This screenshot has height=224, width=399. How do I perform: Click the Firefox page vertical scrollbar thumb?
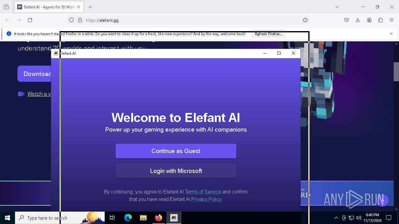tap(396, 72)
